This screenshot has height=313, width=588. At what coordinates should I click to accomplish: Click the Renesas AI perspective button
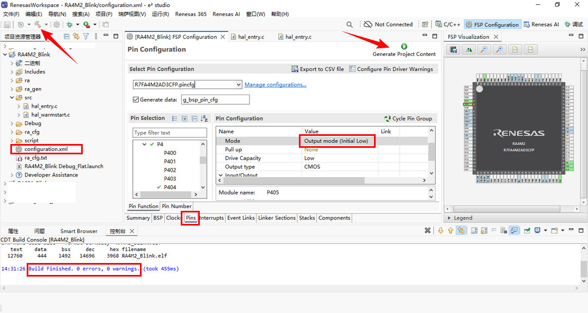(541, 24)
